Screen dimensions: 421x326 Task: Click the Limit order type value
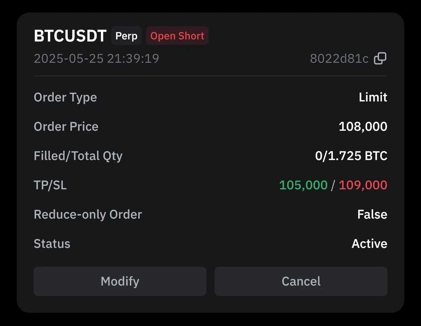[x=373, y=97]
